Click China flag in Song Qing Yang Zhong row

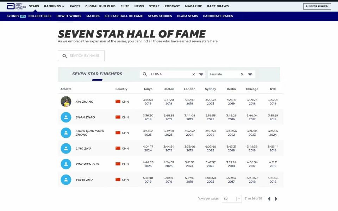[x=118, y=132]
